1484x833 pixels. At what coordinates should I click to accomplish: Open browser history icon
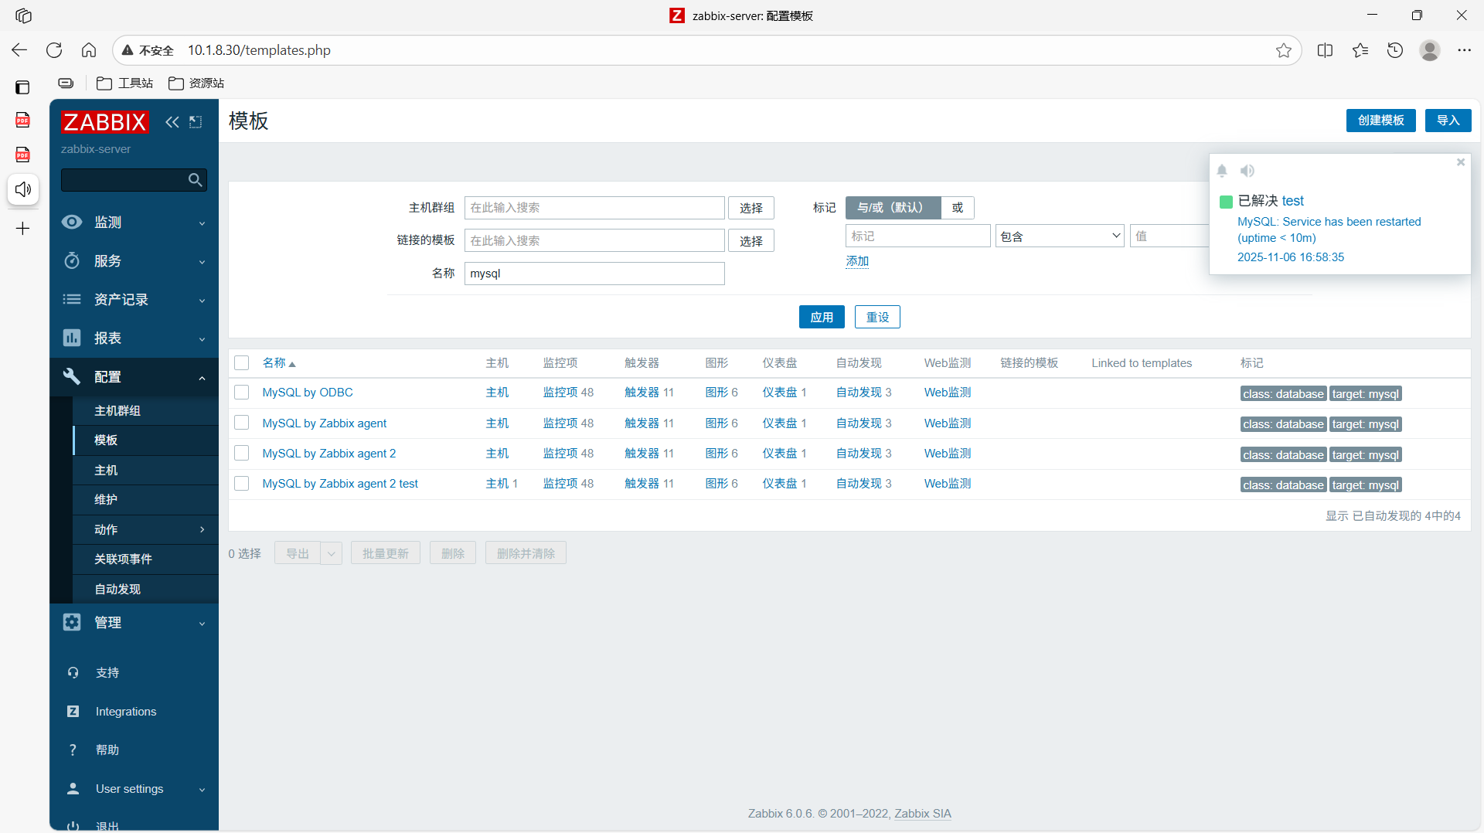pos(1395,50)
